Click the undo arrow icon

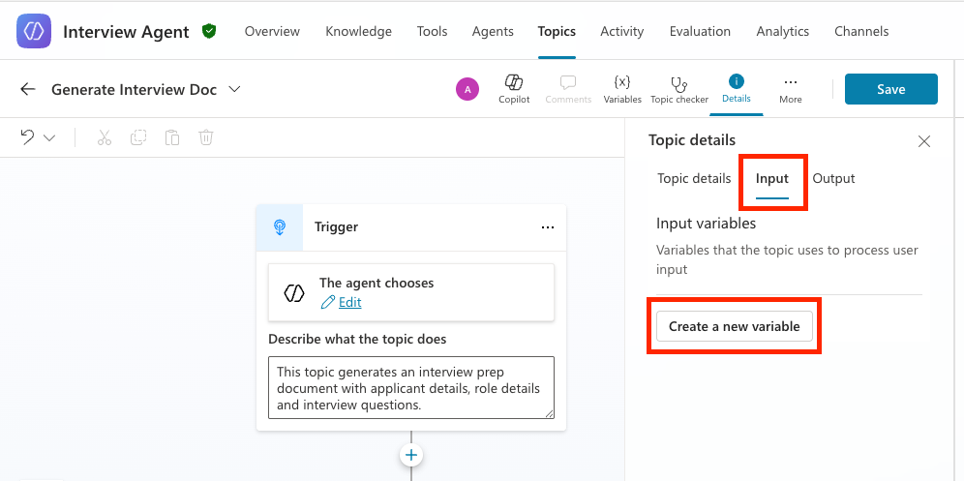coord(28,136)
